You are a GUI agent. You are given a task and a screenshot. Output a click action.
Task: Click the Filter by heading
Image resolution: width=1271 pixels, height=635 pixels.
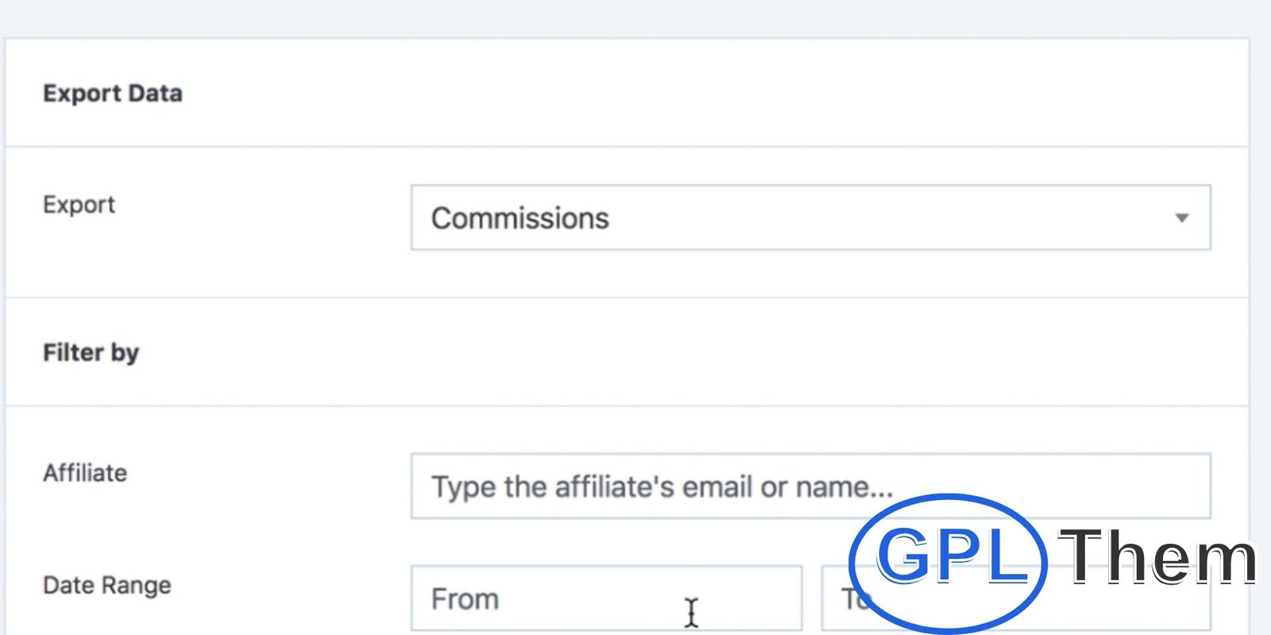pos(91,352)
